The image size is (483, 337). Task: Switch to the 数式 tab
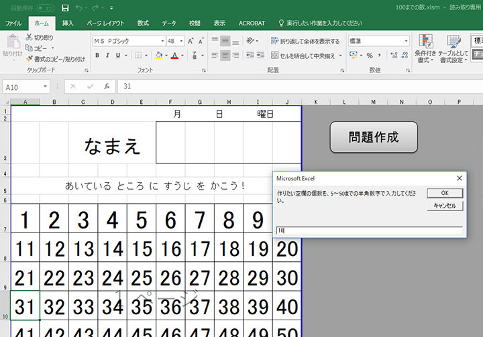(x=143, y=23)
